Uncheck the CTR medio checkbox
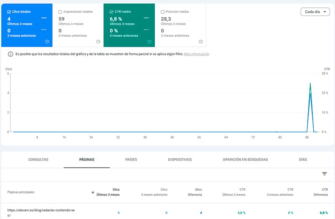Image resolution: width=335 pixels, height=219 pixels. pyautogui.click(x=111, y=12)
